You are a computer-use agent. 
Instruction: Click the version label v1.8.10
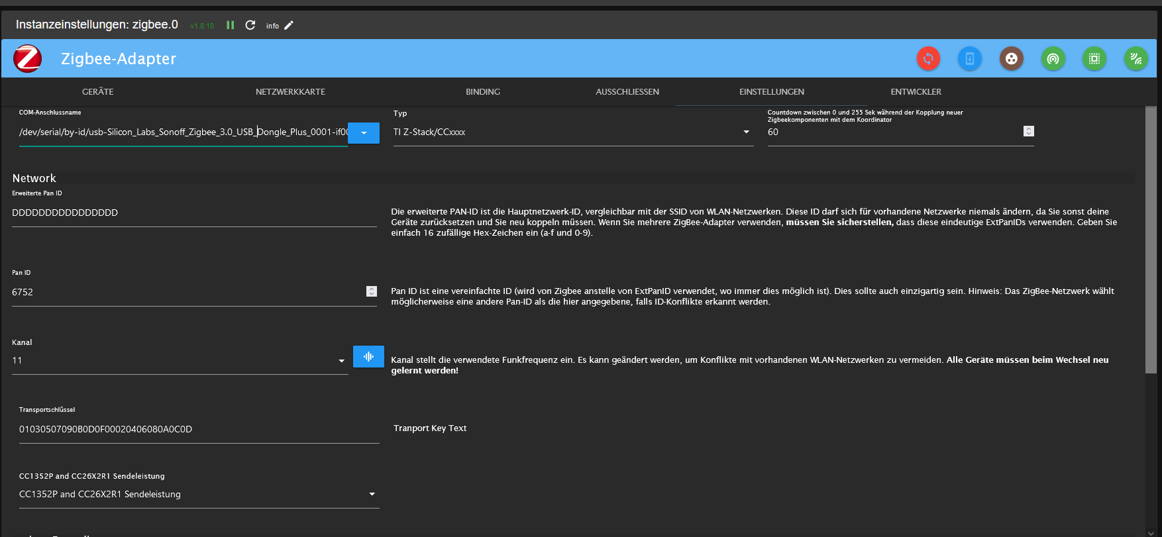point(202,26)
